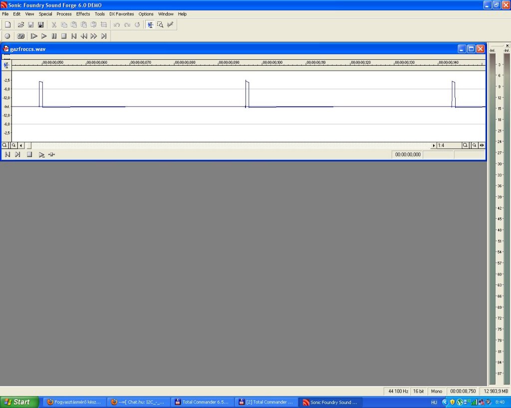Click Forward in transport bar

94,36
